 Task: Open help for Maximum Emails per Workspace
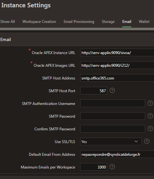pos(112,167)
